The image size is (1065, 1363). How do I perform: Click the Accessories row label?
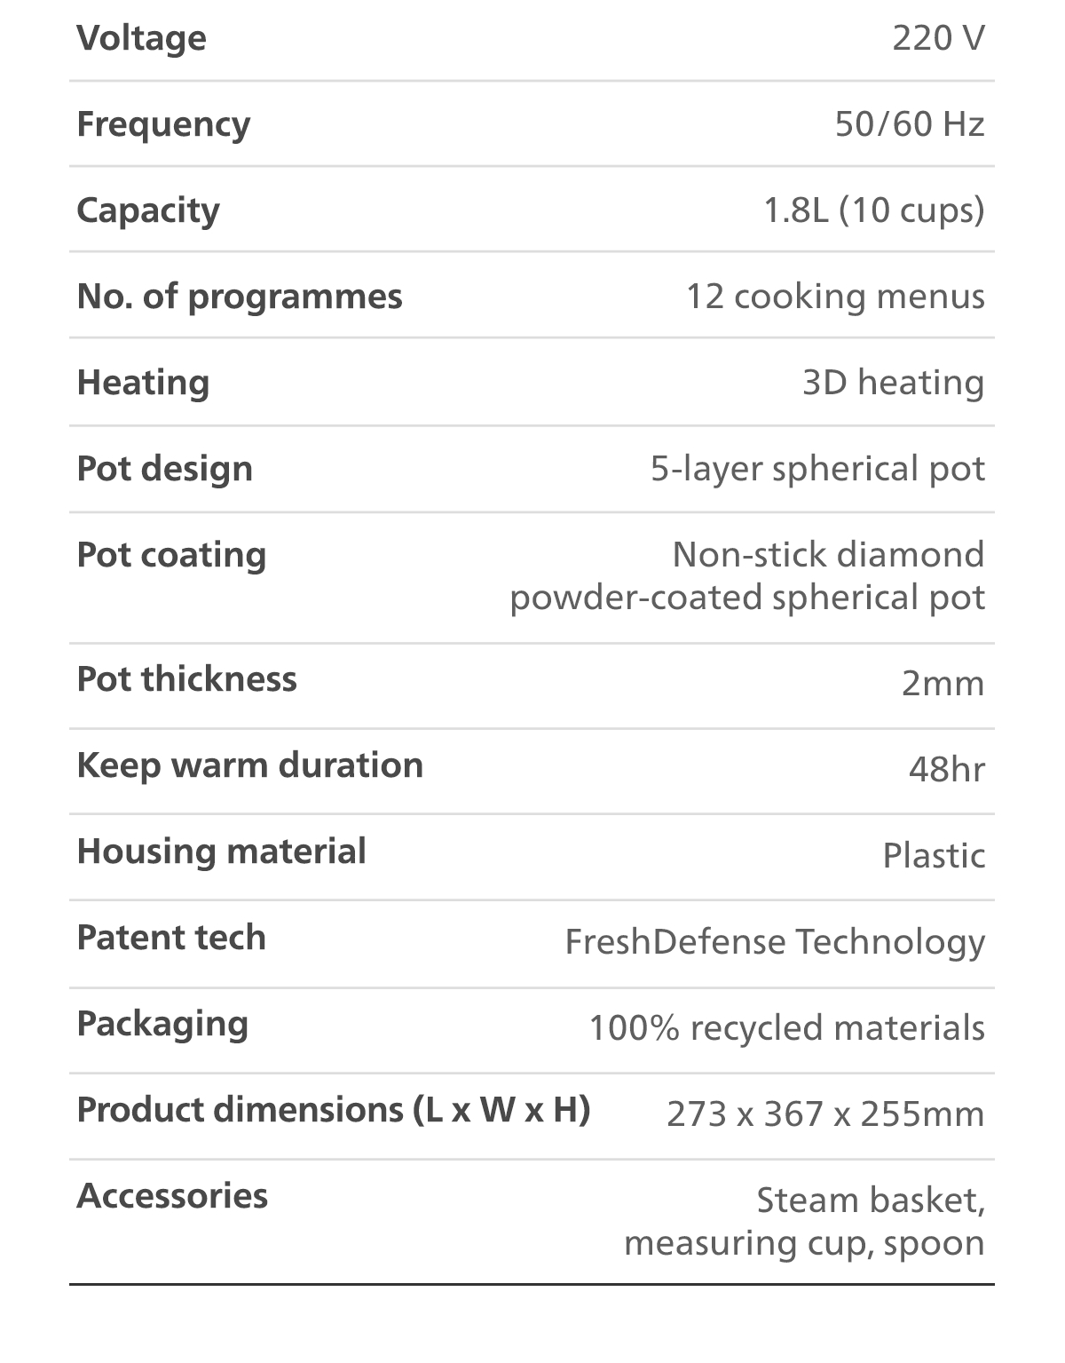pos(172,1196)
